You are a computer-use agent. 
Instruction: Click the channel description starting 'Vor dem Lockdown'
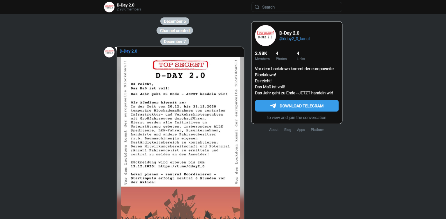point(294,81)
